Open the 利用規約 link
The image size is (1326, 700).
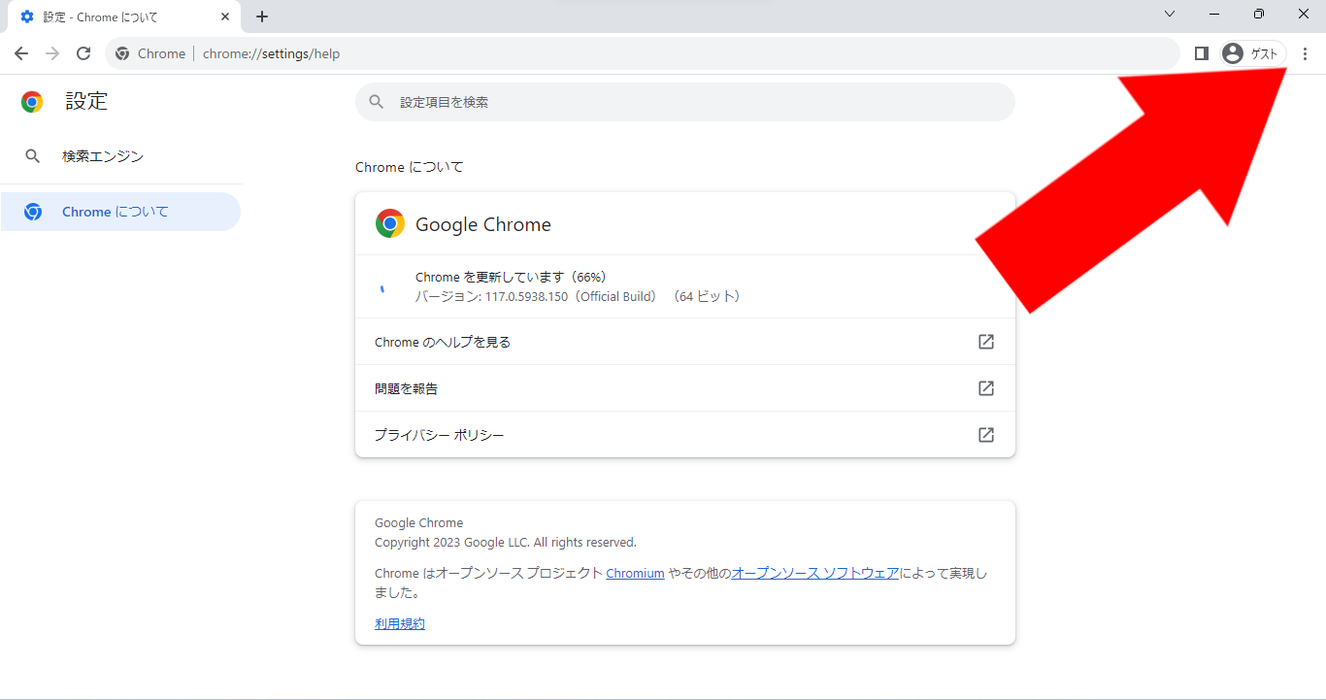400,624
